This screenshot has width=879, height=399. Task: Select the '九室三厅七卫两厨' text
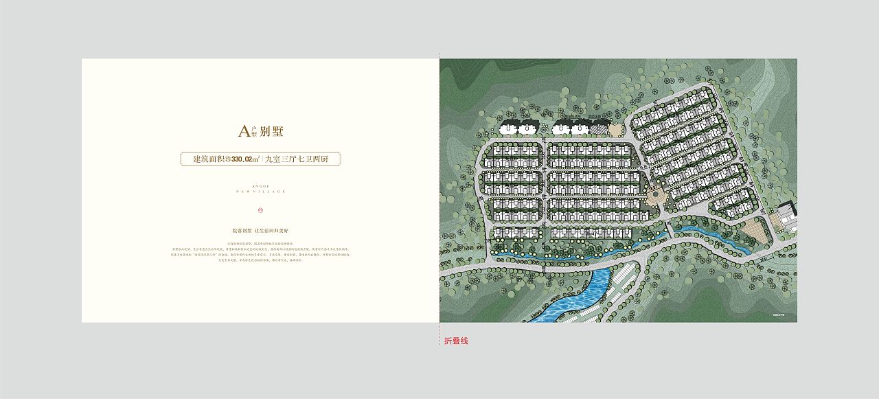click(x=297, y=159)
